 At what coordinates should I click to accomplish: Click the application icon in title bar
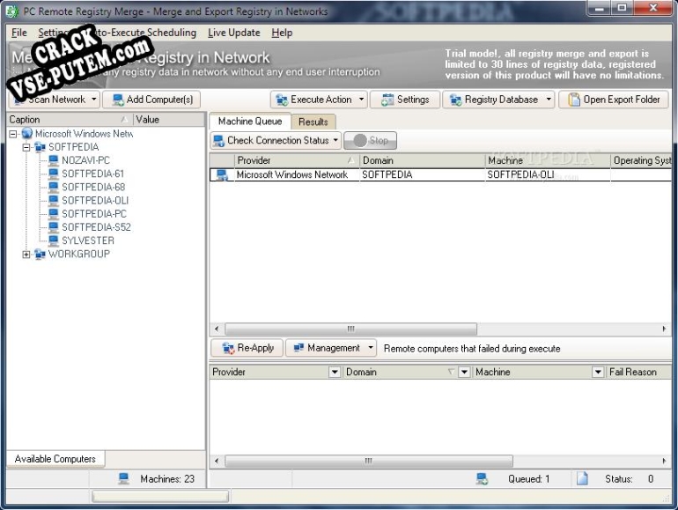pos(12,11)
